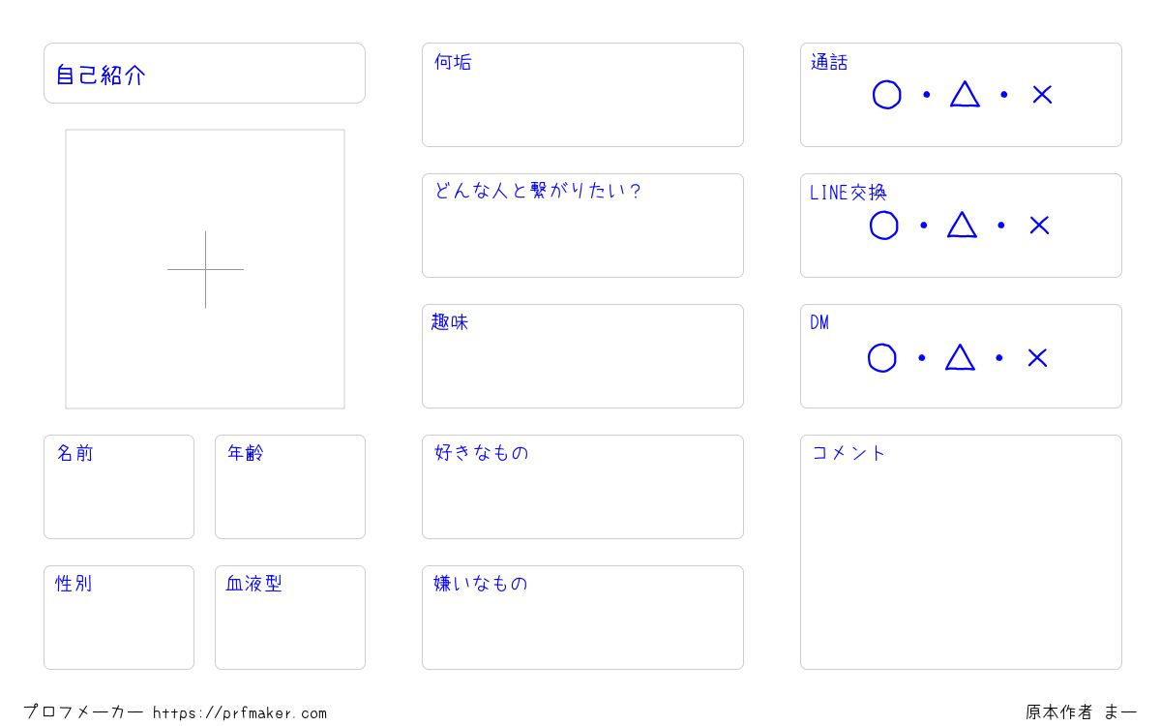Open the prfmaker.com link

pos(240,713)
